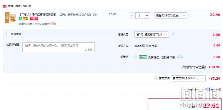Click the 普通配送 快递 免邮 shipping text
The image size is (223, 110).
(146, 46)
